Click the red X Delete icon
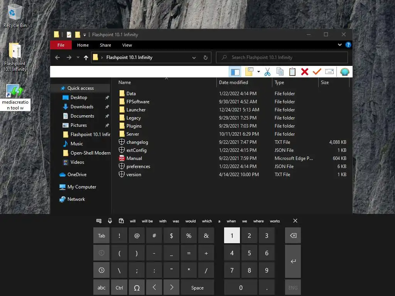The height and width of the screenshot is (296, 395). pos(305,72)
